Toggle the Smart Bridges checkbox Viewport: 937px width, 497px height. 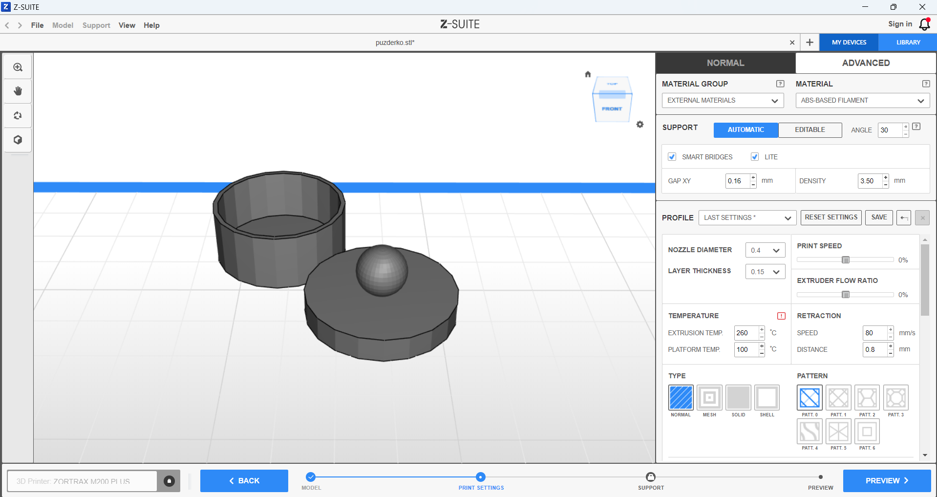coord(672,157)
